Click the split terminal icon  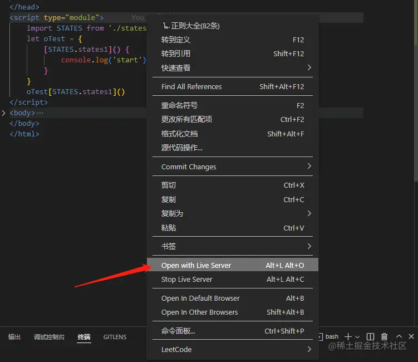pos(370,336)
